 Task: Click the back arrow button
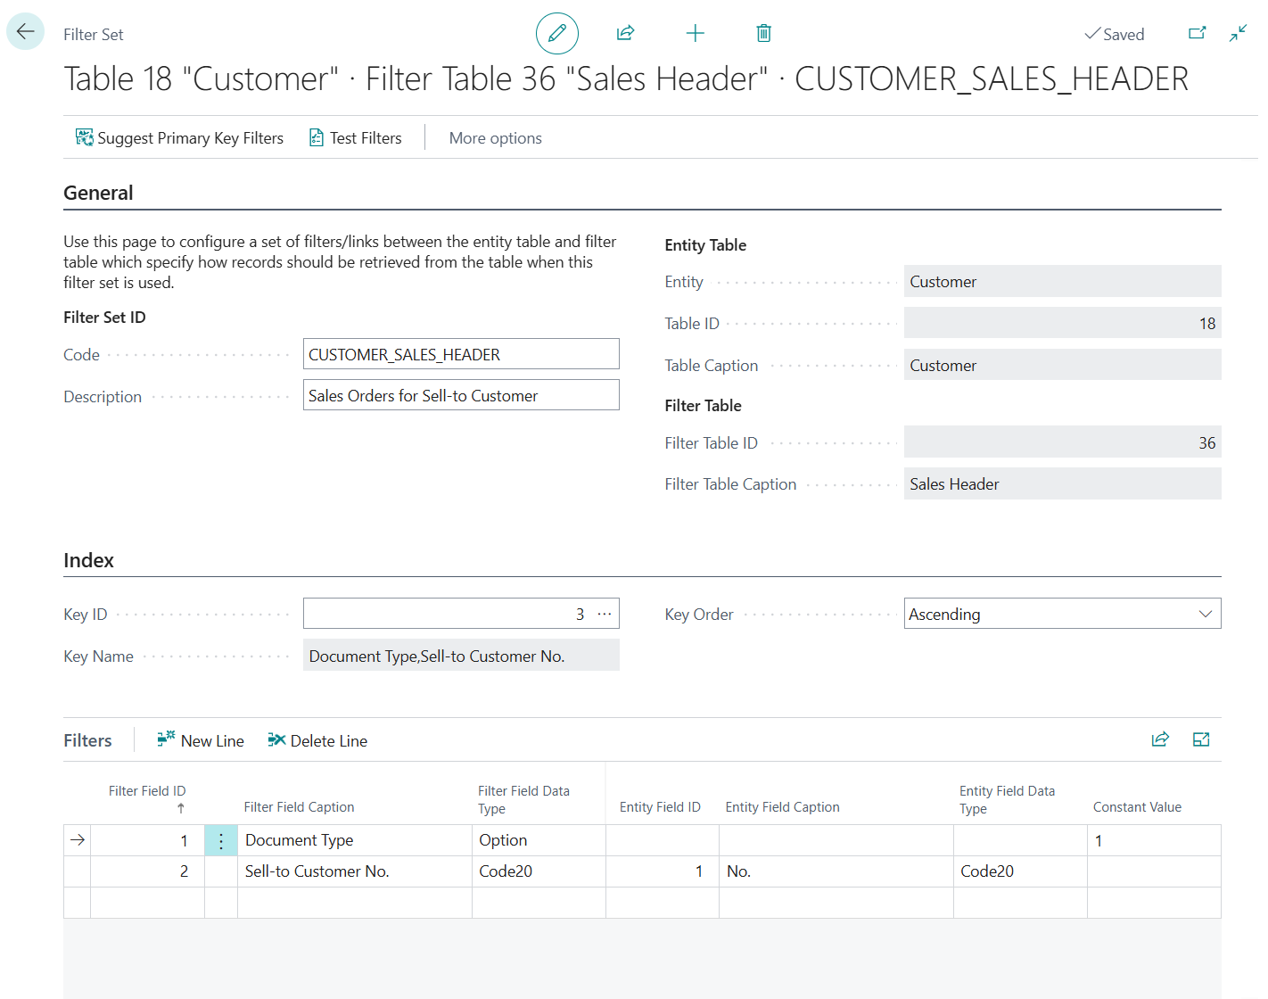pos(25,32)
